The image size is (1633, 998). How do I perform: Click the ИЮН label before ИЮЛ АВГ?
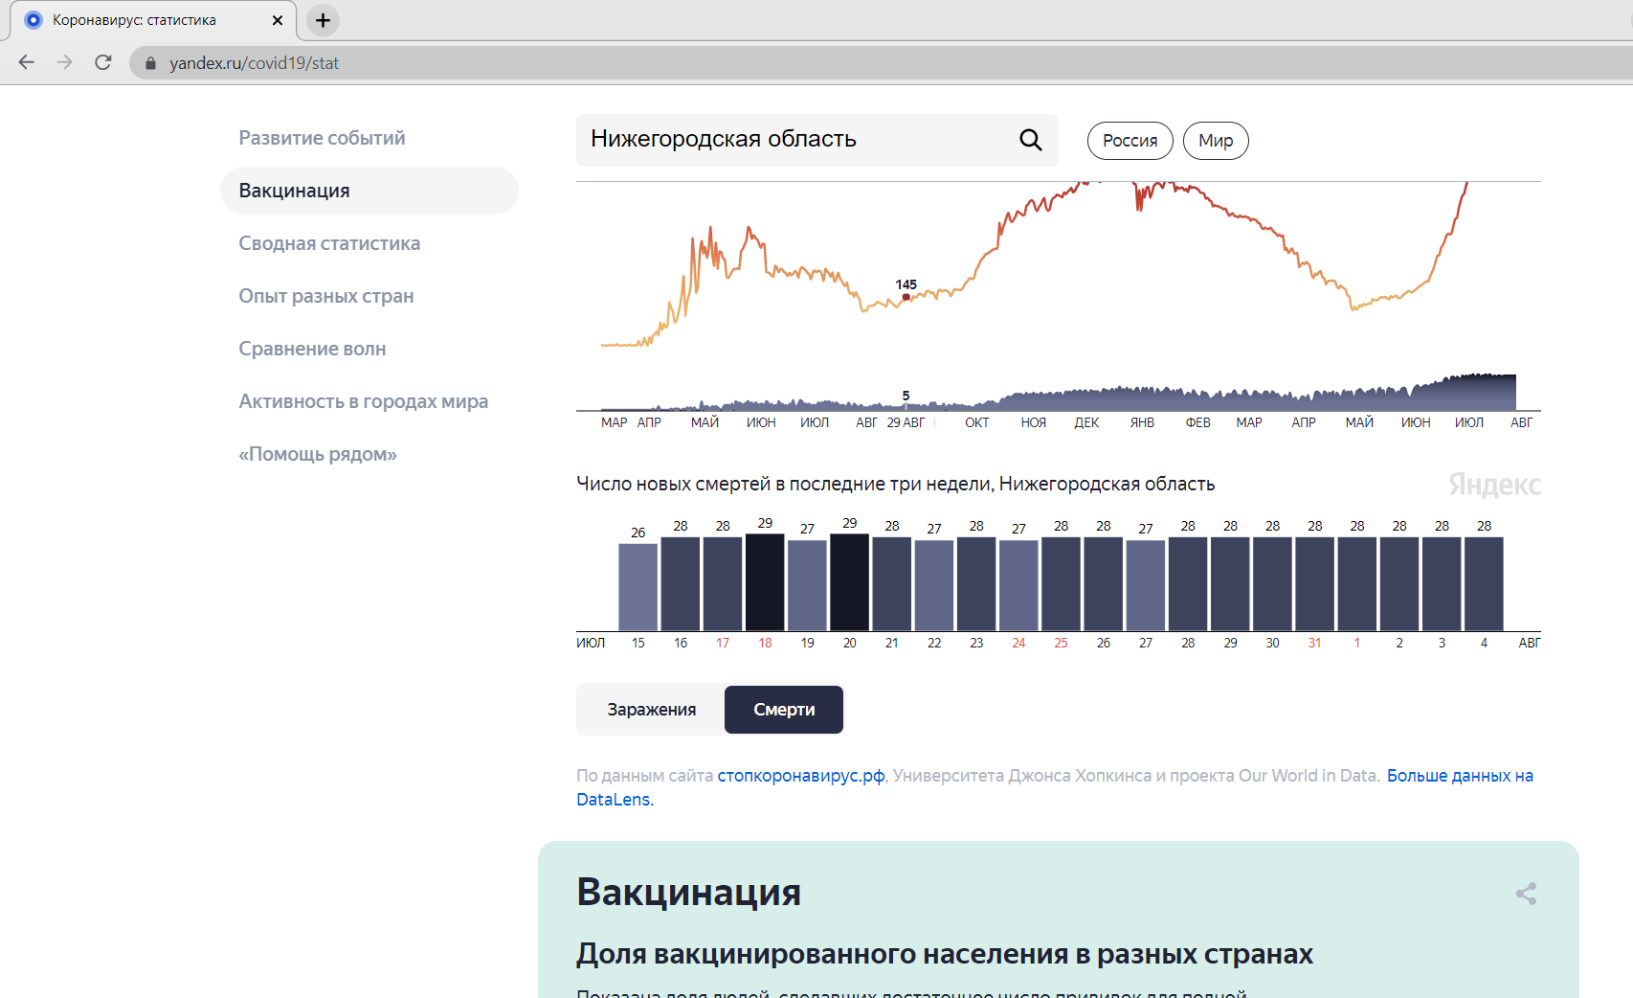1416,422
